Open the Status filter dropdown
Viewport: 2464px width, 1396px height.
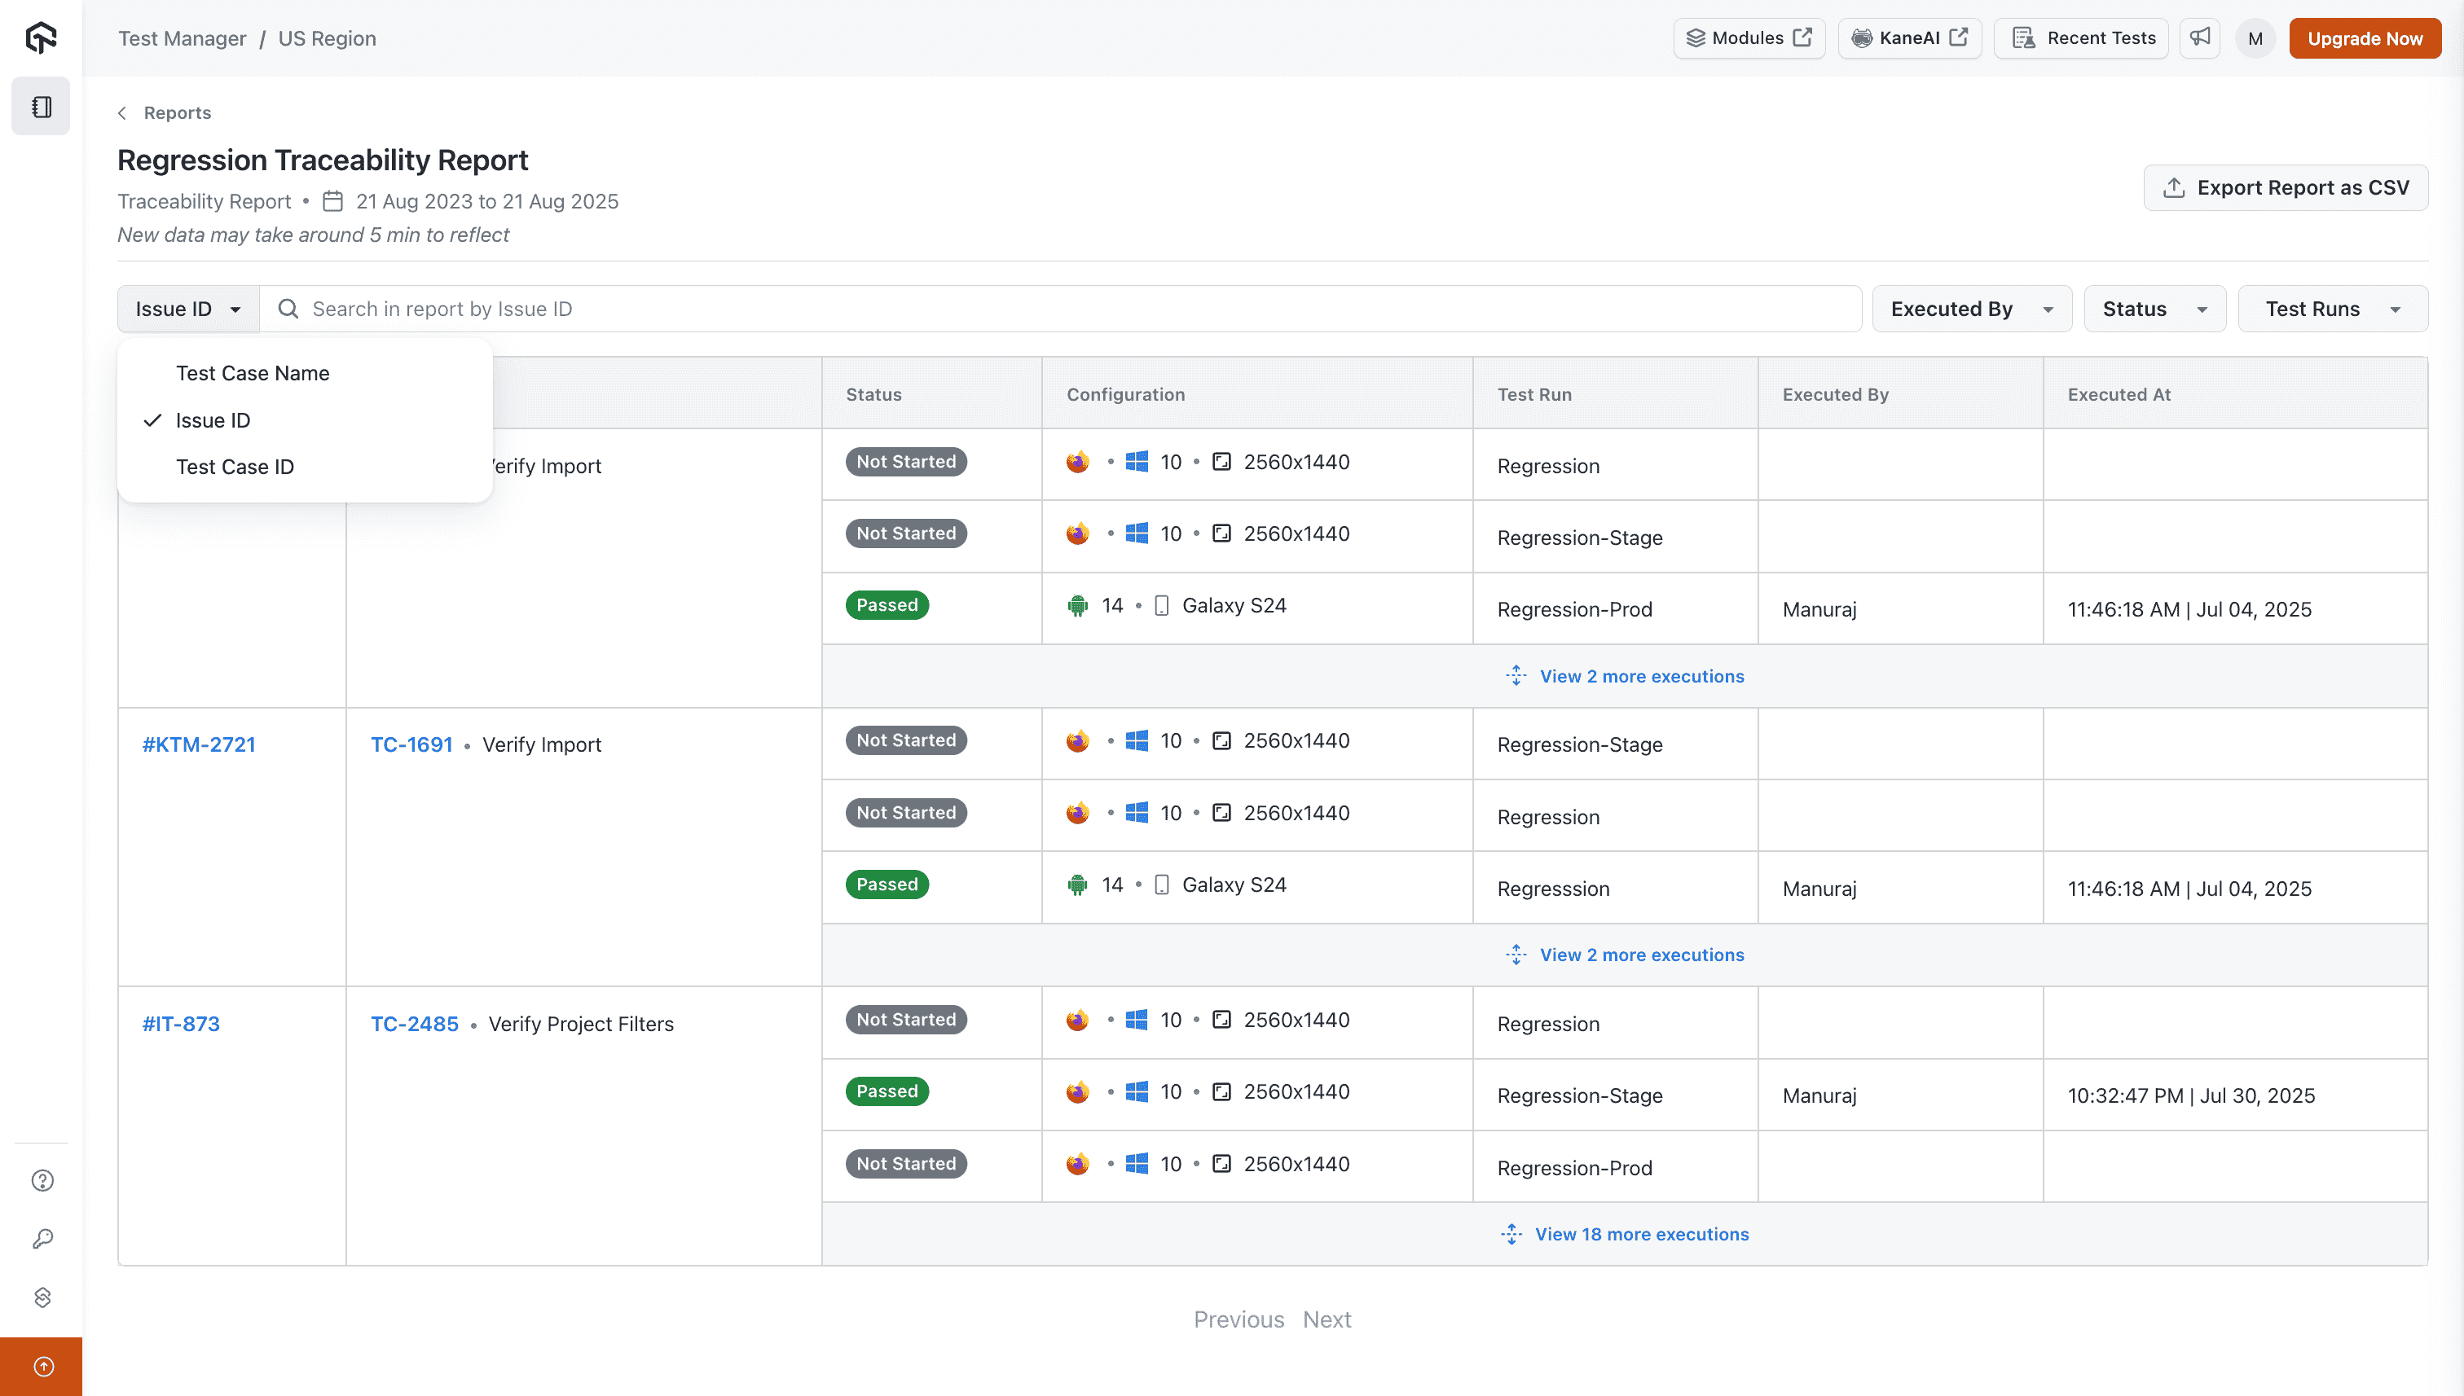click(x=2154, y=308)
